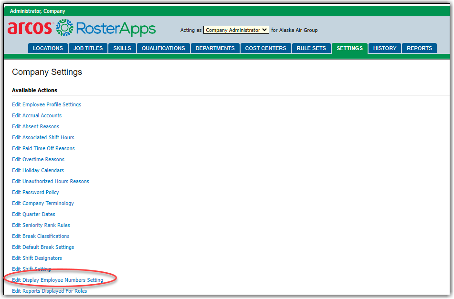Open Edit Paid Time Off Reasons
The height and width of the screenshot is (299, 454).
[43, 148]
